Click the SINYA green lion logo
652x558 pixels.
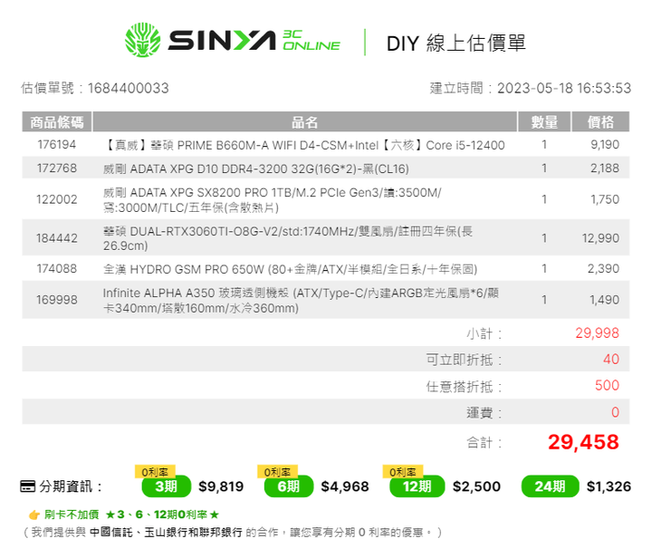point(143,40)
